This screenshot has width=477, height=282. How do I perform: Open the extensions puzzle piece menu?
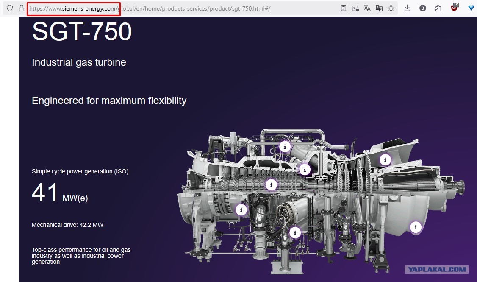tap(438, 8)
